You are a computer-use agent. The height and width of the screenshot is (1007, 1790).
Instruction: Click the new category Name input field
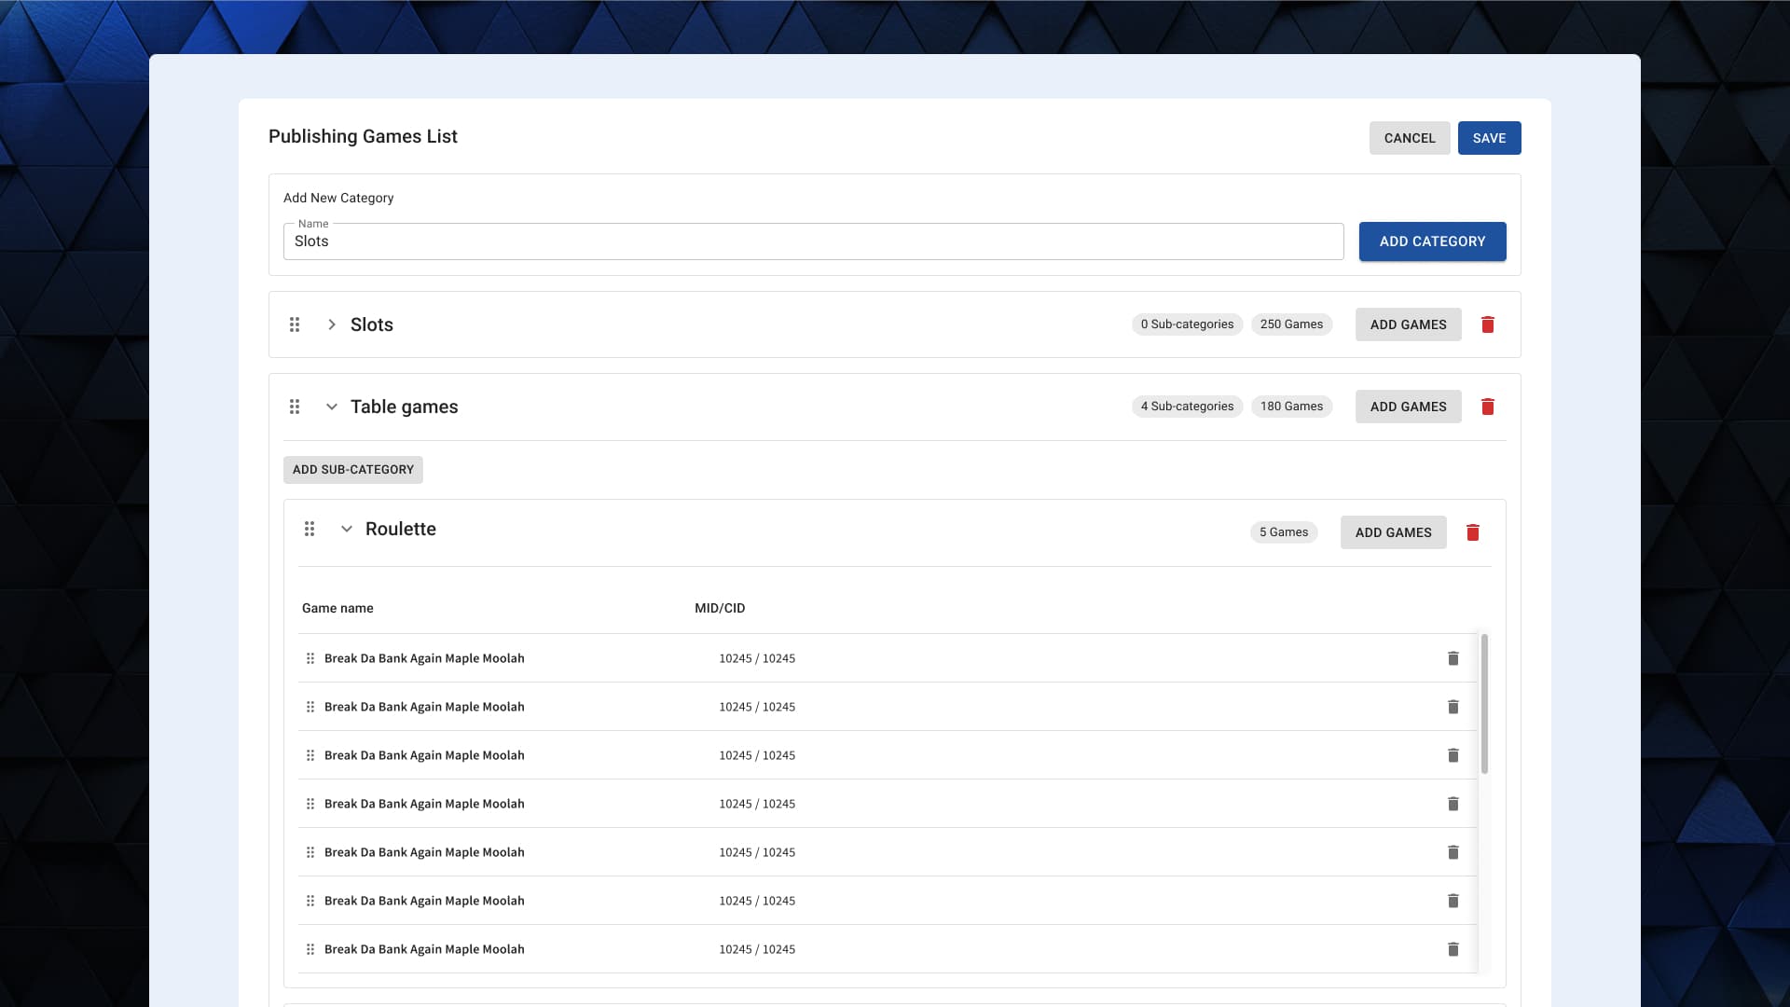(813, 241)
